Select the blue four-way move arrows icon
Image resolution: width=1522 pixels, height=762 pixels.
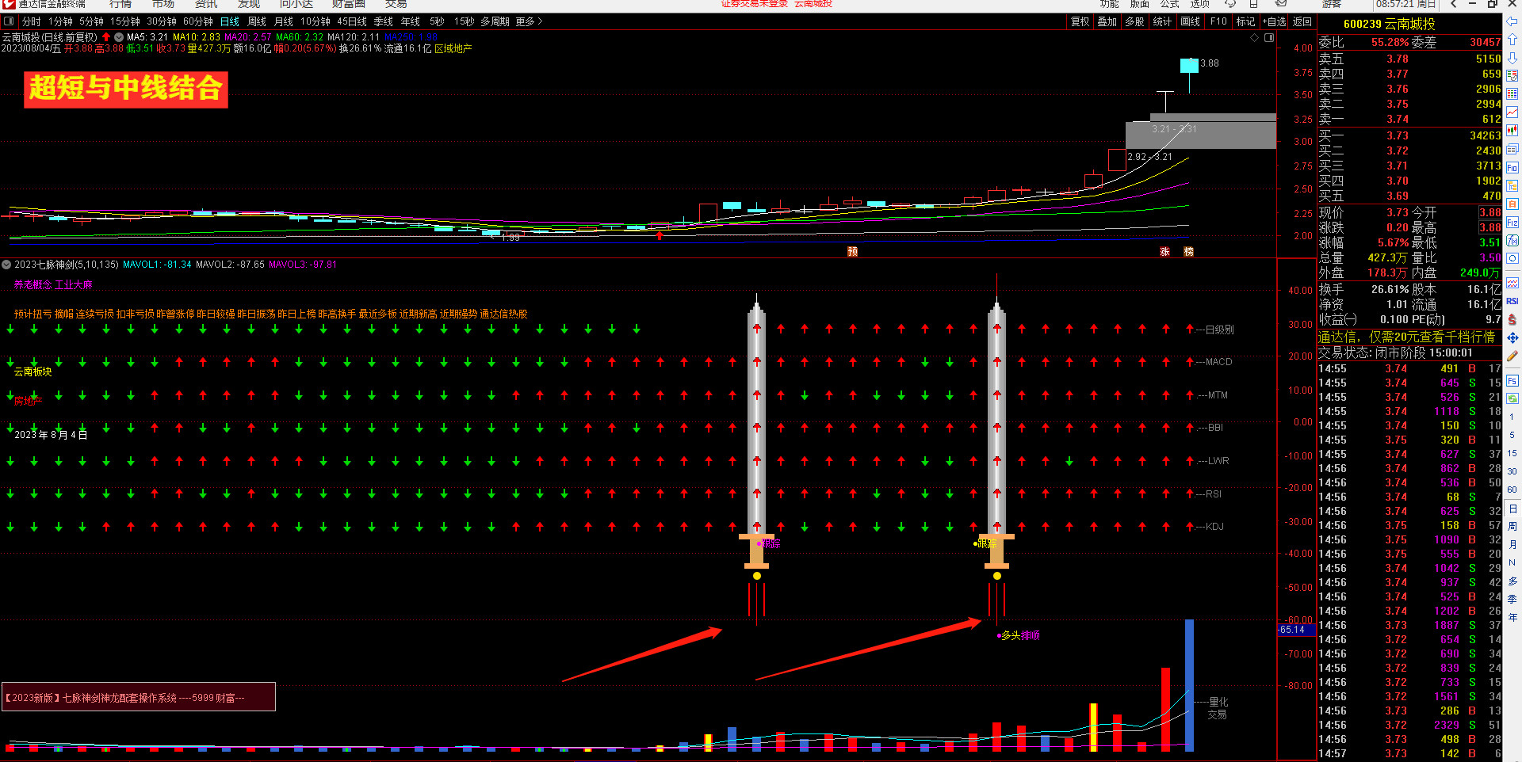pyautogui.click(x=1512, y=338)
